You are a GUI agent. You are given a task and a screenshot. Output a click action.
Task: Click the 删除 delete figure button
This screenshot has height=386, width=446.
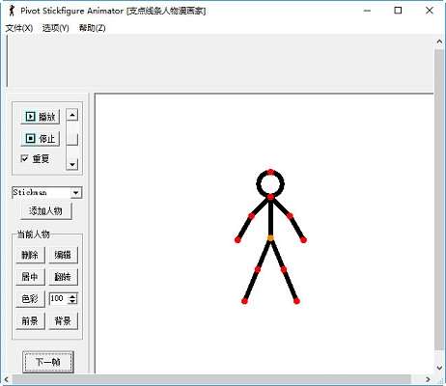tap(30, 255)
